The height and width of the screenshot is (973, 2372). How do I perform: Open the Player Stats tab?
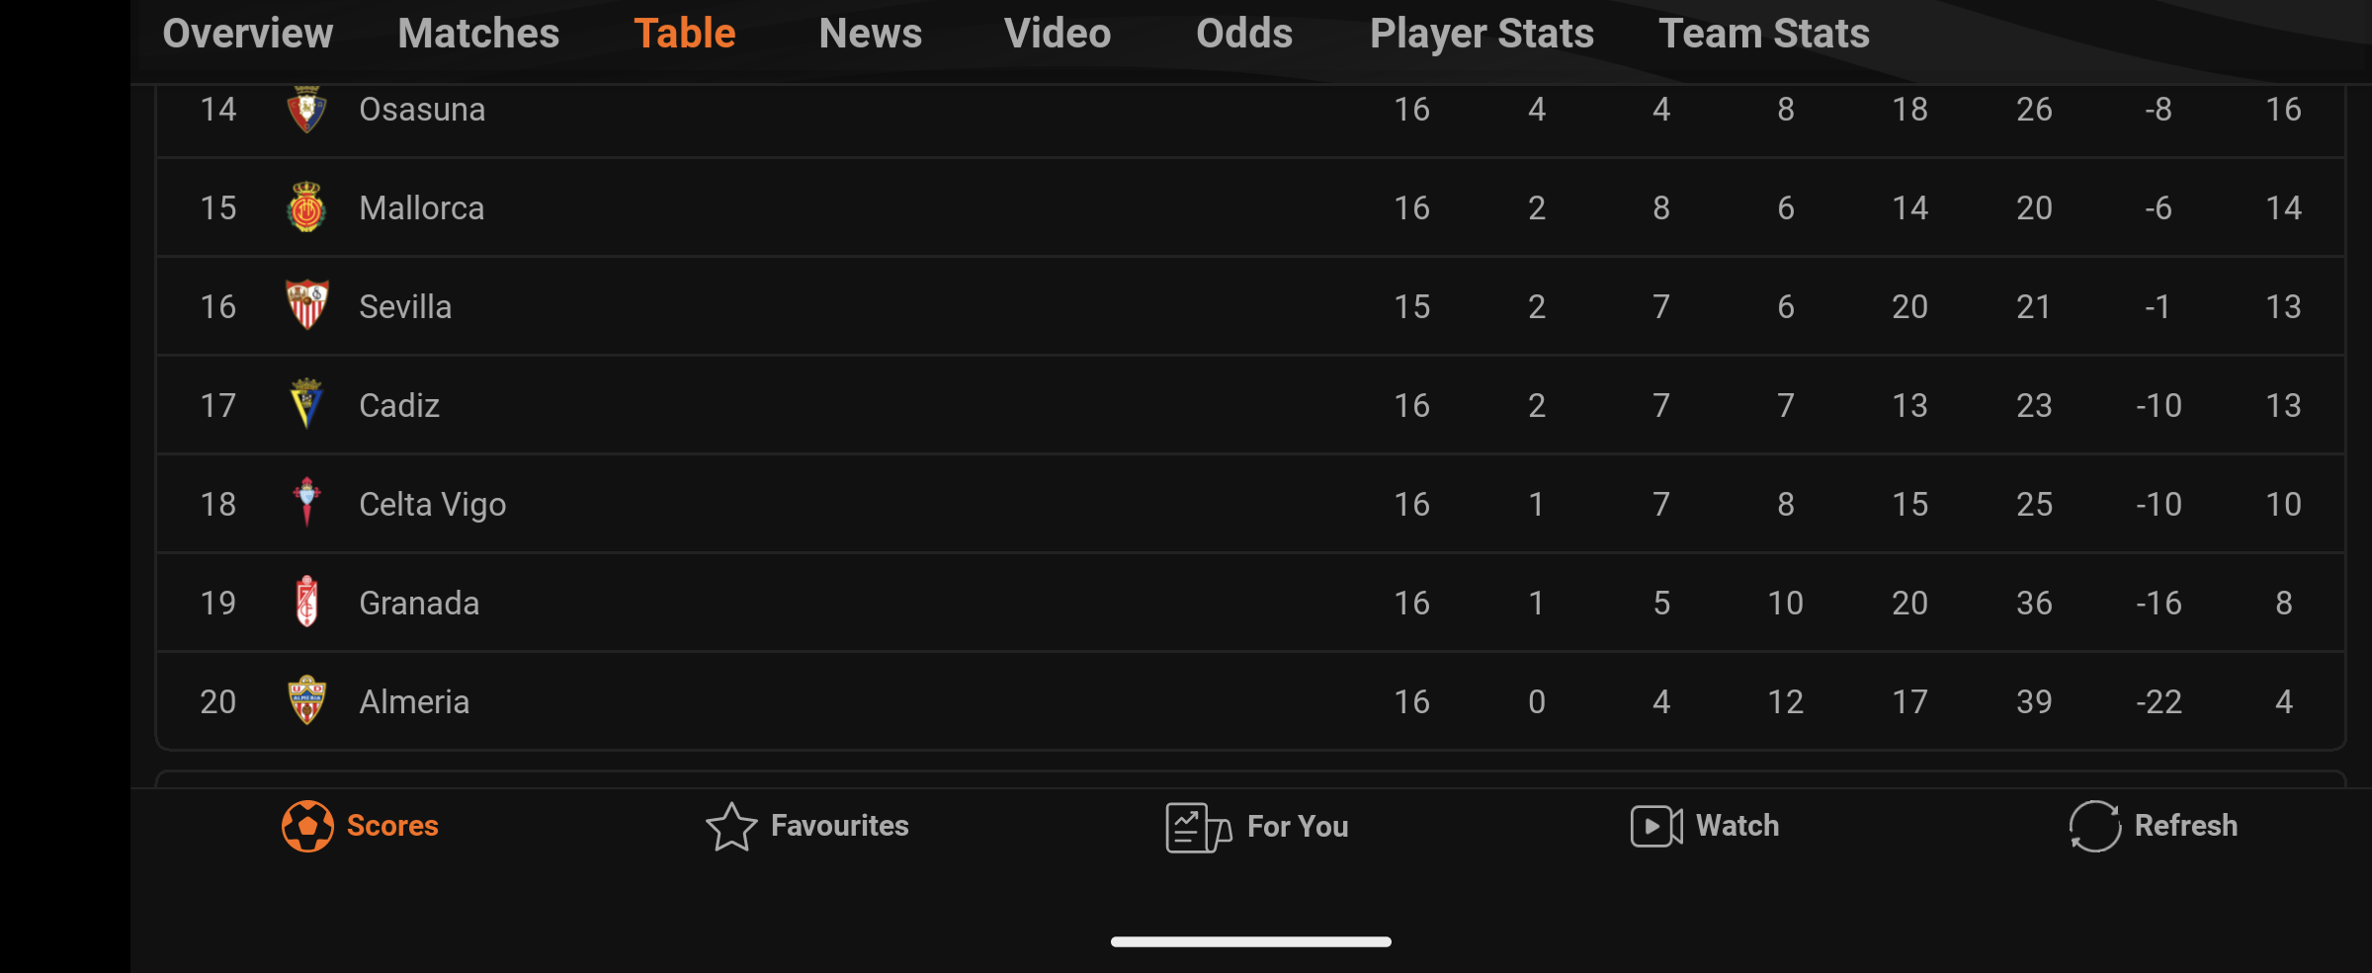pos(1482,34)
